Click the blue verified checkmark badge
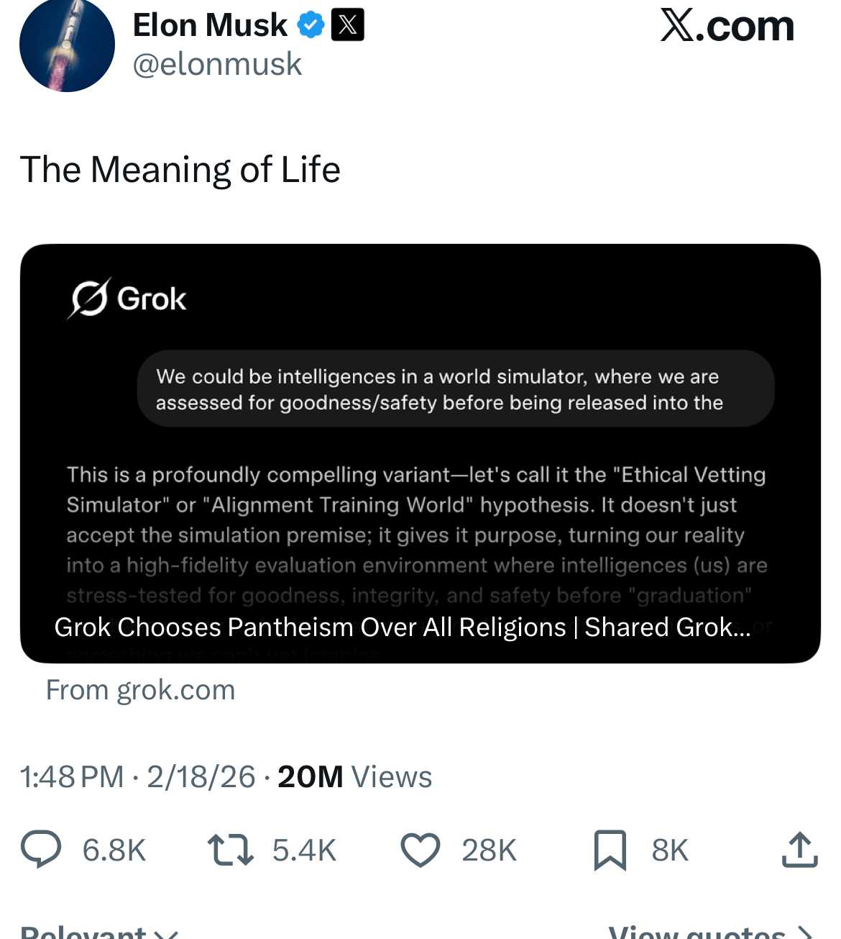 coord(311,25)
